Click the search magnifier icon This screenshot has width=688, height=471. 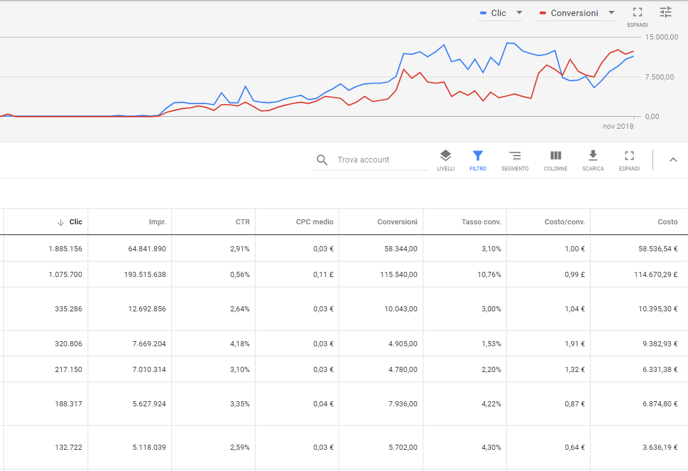(322, 160)
